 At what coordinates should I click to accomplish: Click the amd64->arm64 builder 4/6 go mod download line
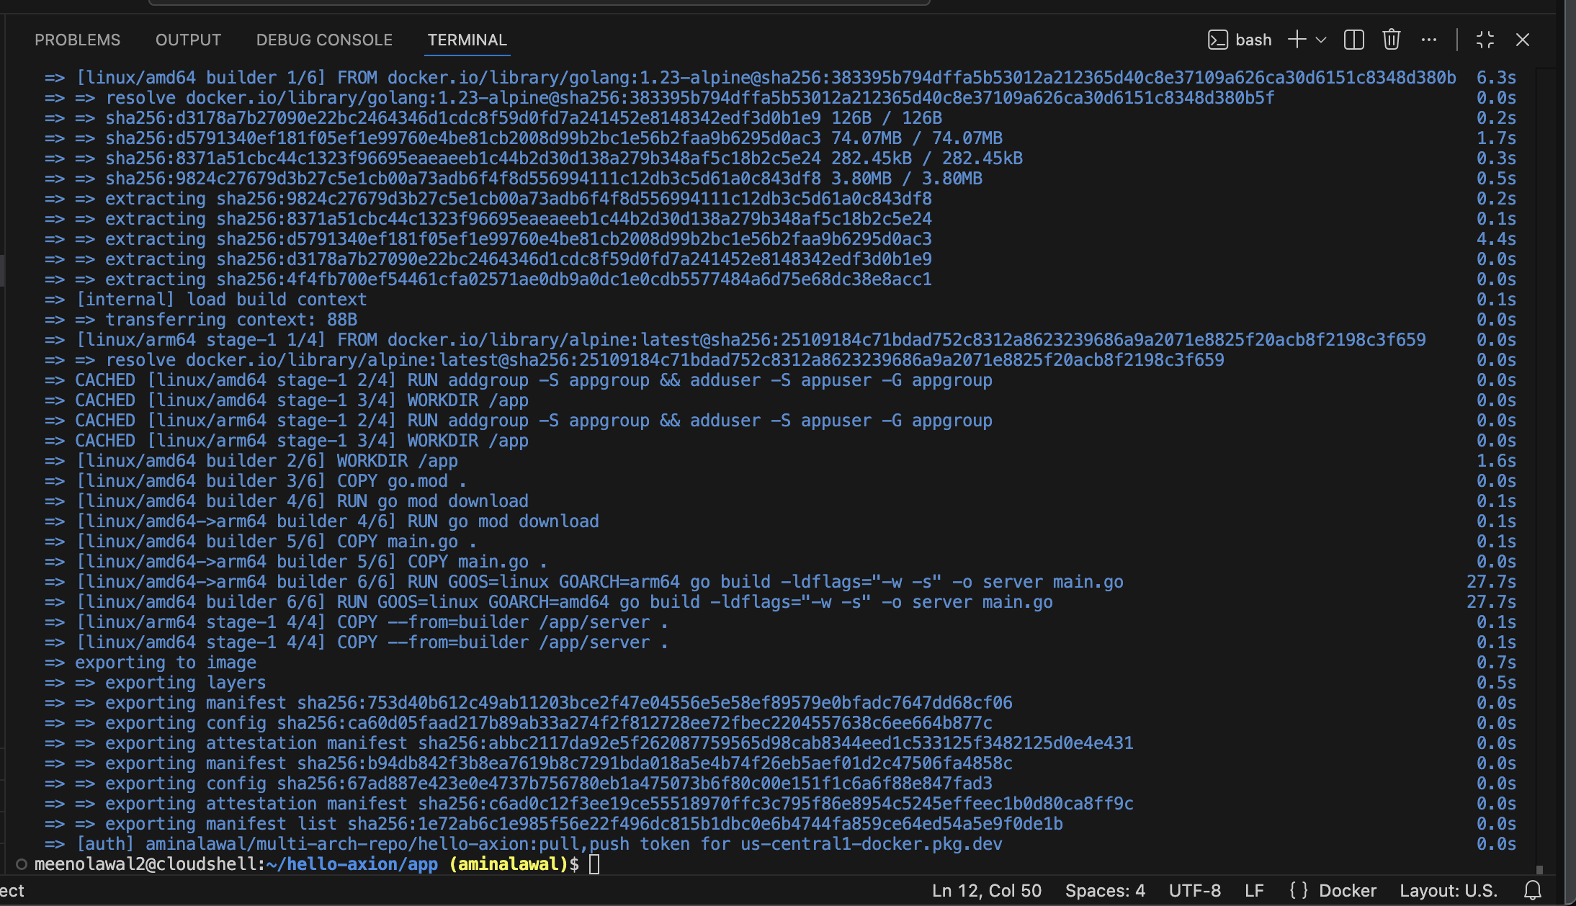pos(321,521)
